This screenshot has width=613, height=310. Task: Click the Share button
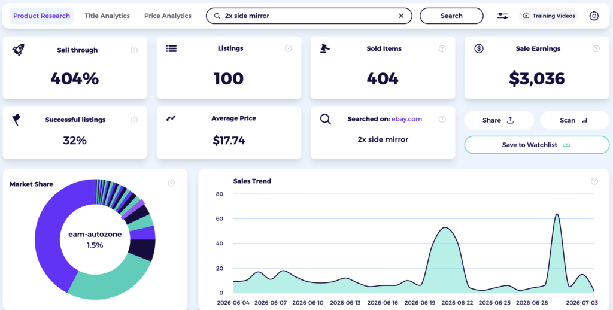point(499,120)
